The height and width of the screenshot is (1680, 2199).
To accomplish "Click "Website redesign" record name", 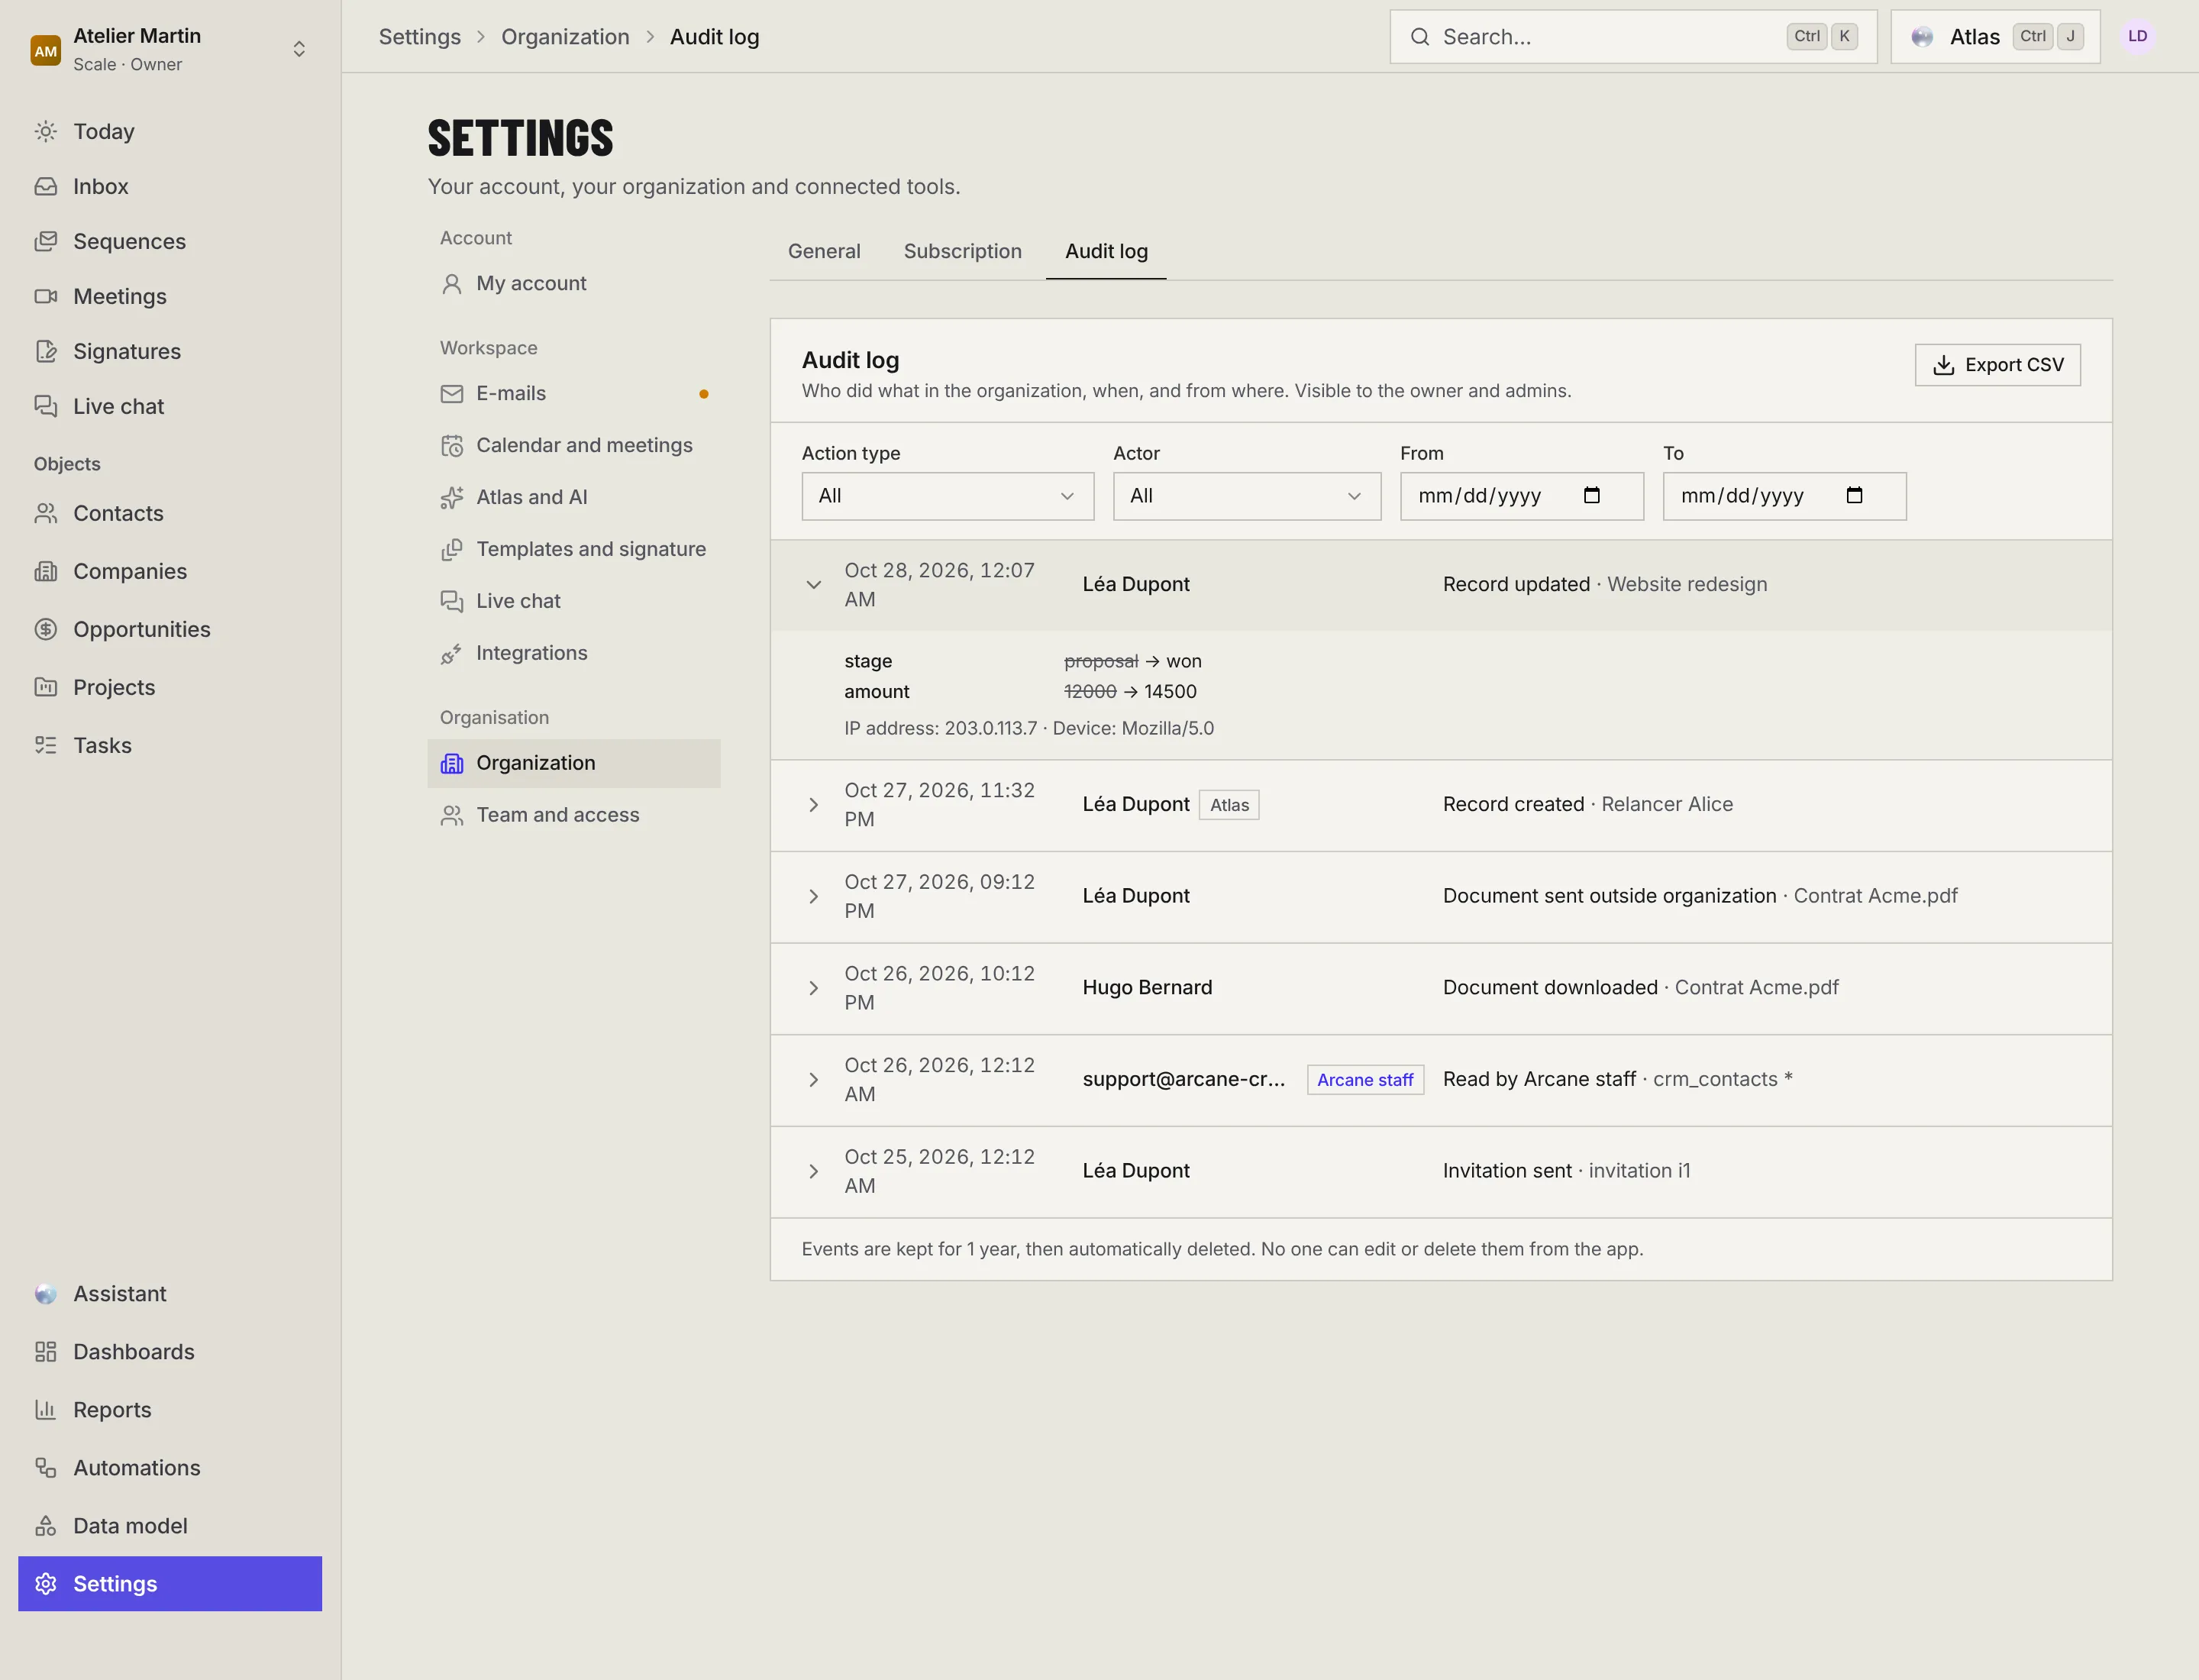I will (1687, 584).
